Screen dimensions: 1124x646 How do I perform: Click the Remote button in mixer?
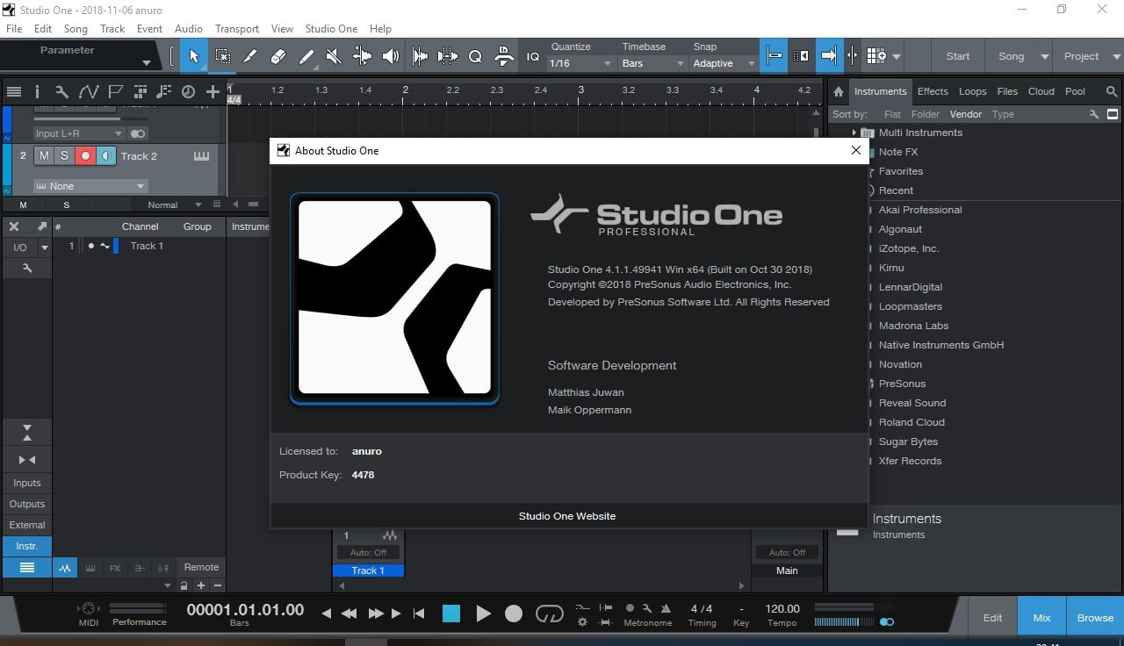[x=201, y=567]
